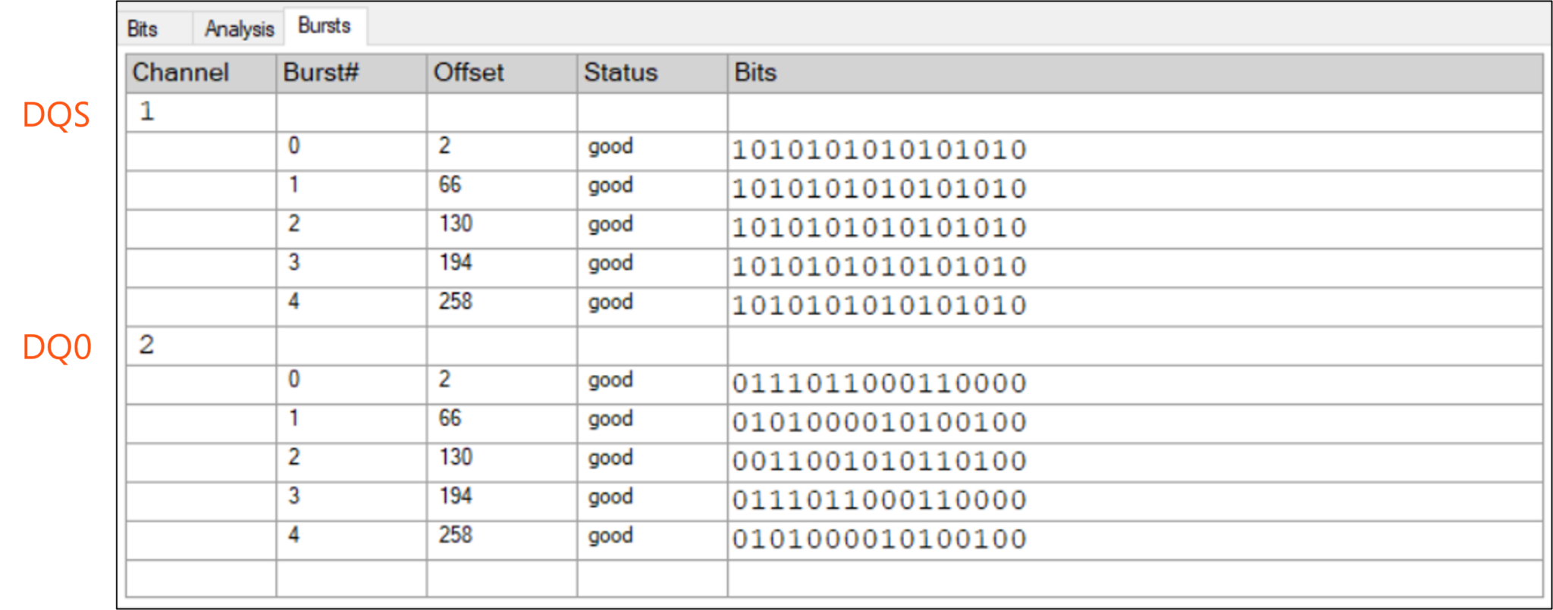Open the Analysis tab
The width and height of the screenshot is (1553, 610).
pos(239,29)
